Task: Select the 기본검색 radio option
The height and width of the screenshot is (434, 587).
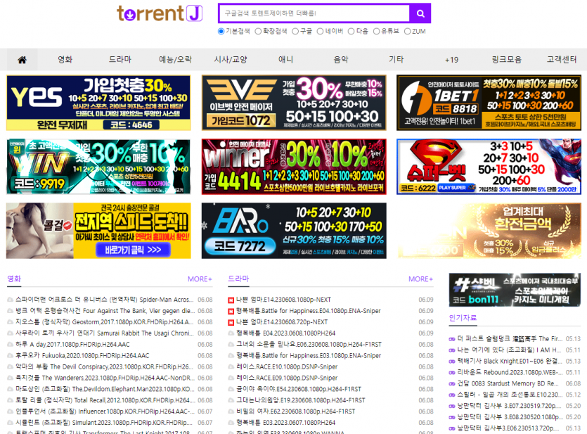Action: (221, 32)
